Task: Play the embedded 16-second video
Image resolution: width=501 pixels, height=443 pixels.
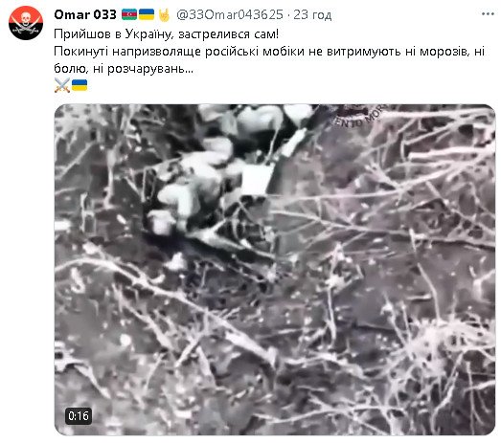Action: (x=275, y=270)
